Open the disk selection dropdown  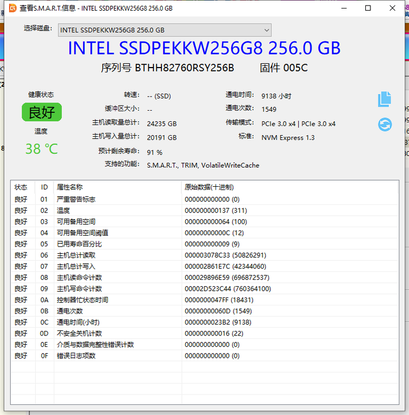pyautogui.click(x=165, y=30)
